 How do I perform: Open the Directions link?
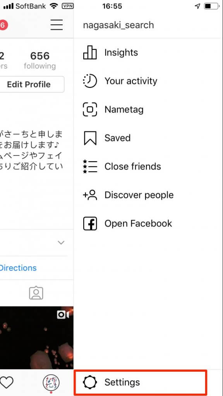(x=18, y=268)
